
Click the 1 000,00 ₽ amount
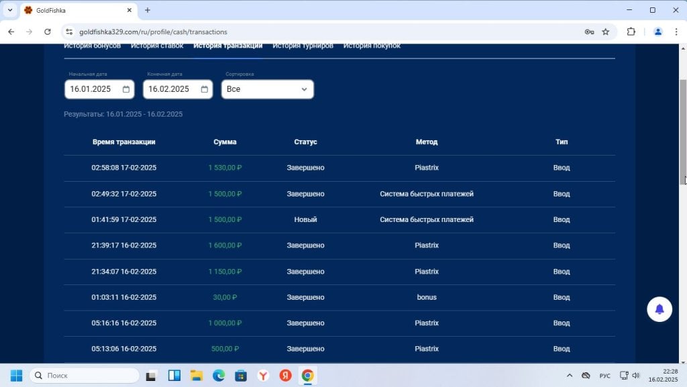click(x=225, y=323)
